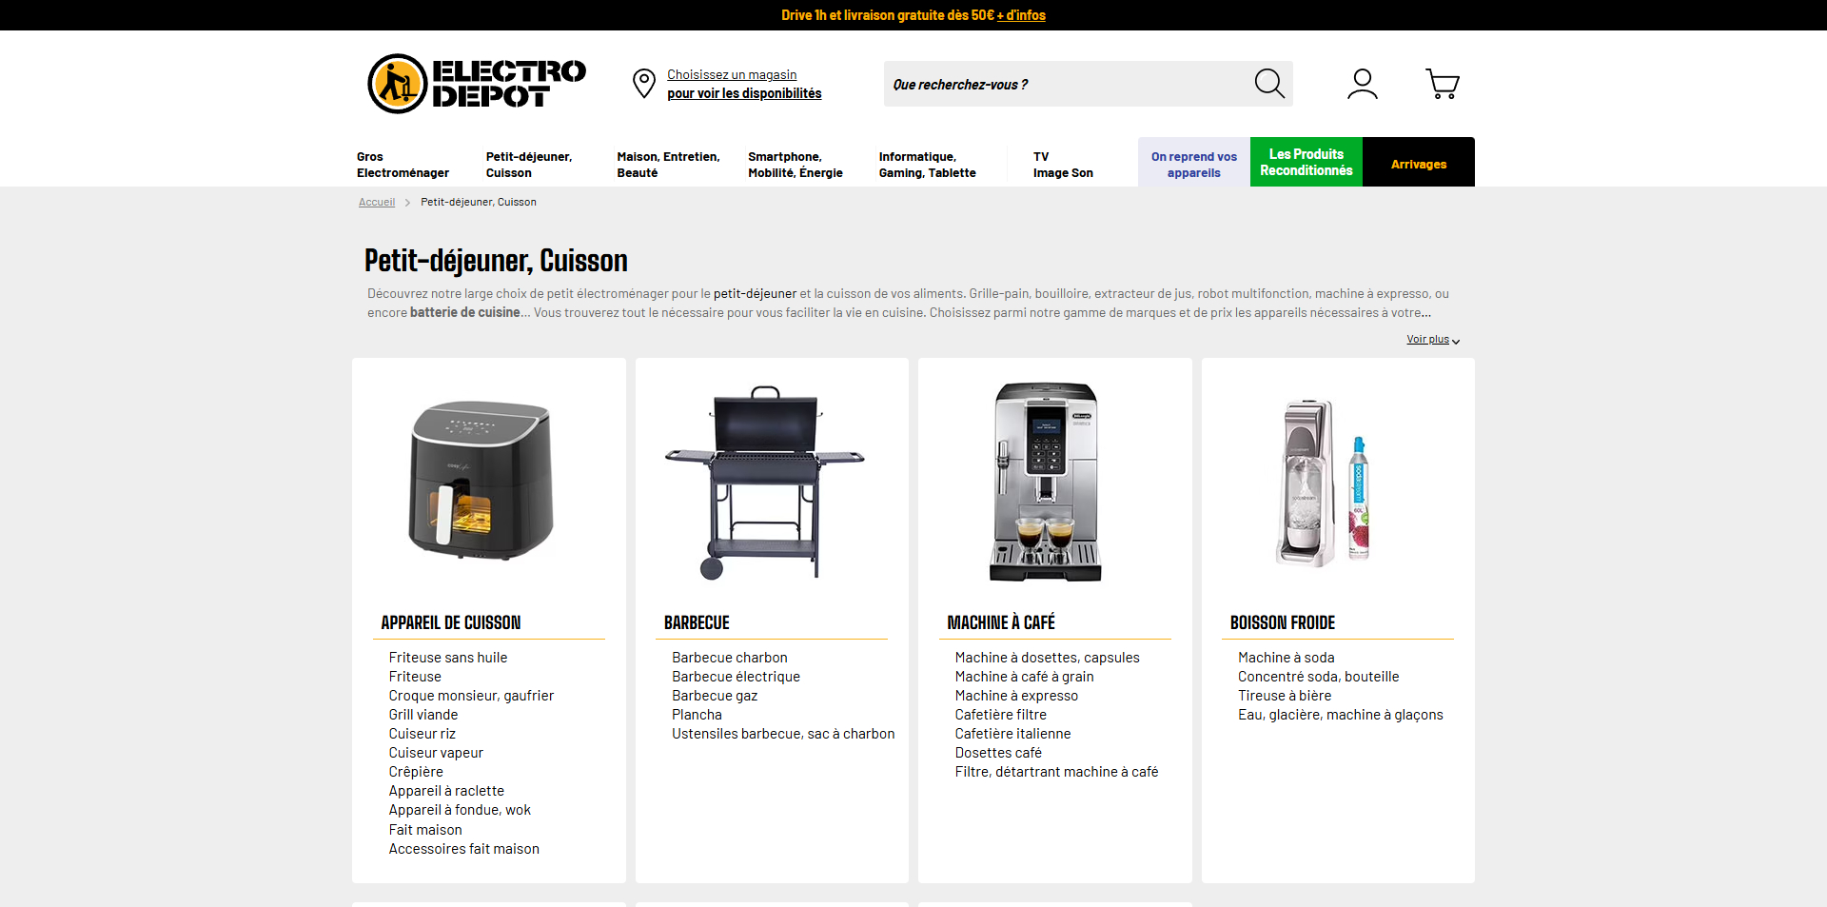1827x907 pixels.
Task: Open Petit-déjeuner, Cuisson menu
Action: (529, 165)
